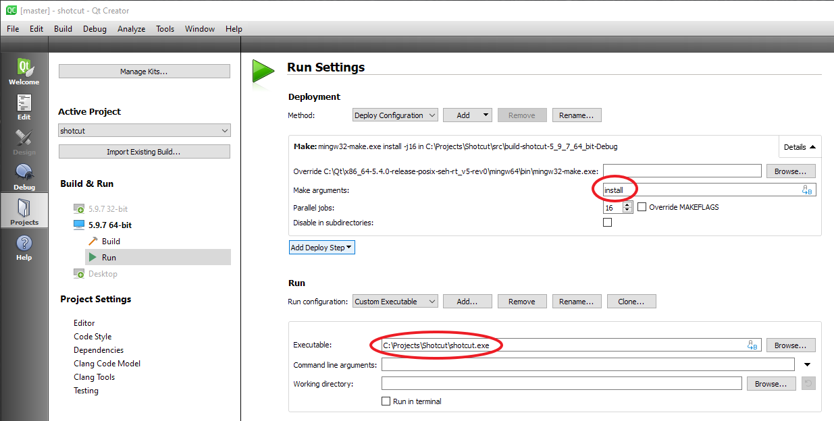Image resolution: width=834 pixels, height=421 pixels.
Task: Click the green Run Settings arrow icon
Action: point(263,71)
